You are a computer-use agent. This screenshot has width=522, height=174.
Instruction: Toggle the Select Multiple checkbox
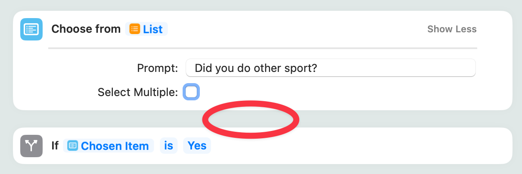191,92
